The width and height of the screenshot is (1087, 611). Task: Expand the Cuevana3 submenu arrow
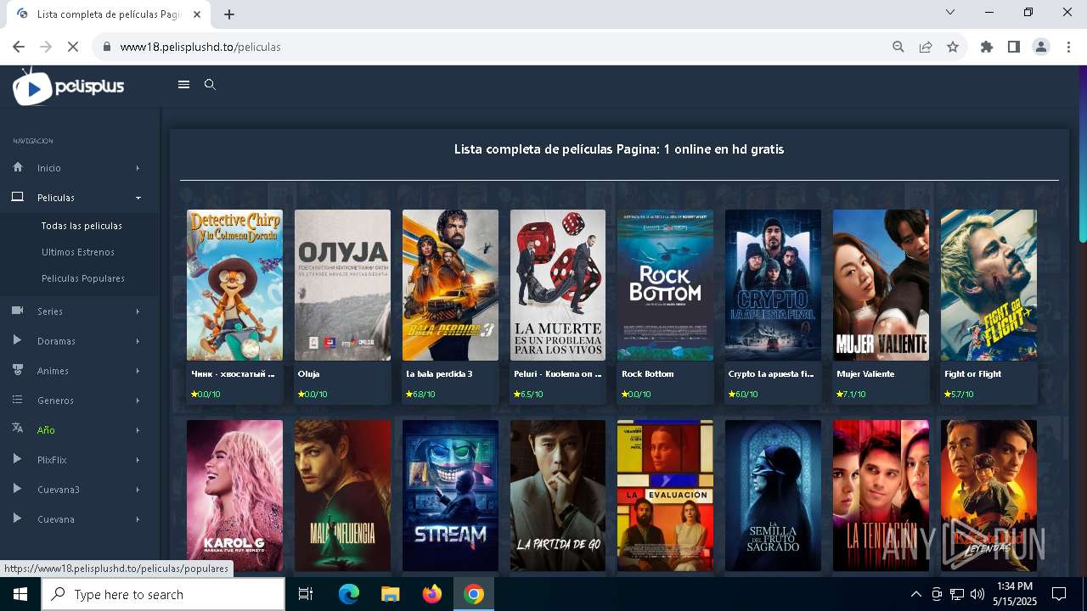(138, 490)
